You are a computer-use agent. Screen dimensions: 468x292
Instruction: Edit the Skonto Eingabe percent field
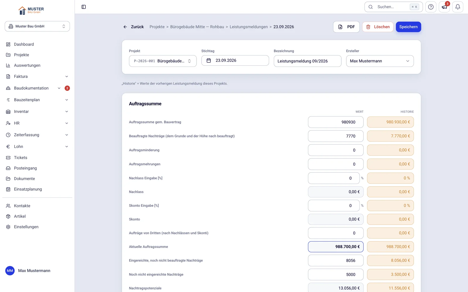[x=334, y=206]
